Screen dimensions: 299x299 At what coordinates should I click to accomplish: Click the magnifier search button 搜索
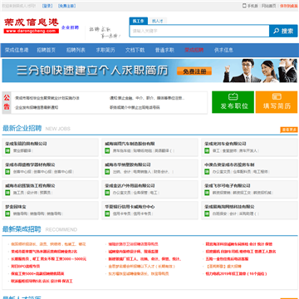pyautogui.click(x=283, y=31)
